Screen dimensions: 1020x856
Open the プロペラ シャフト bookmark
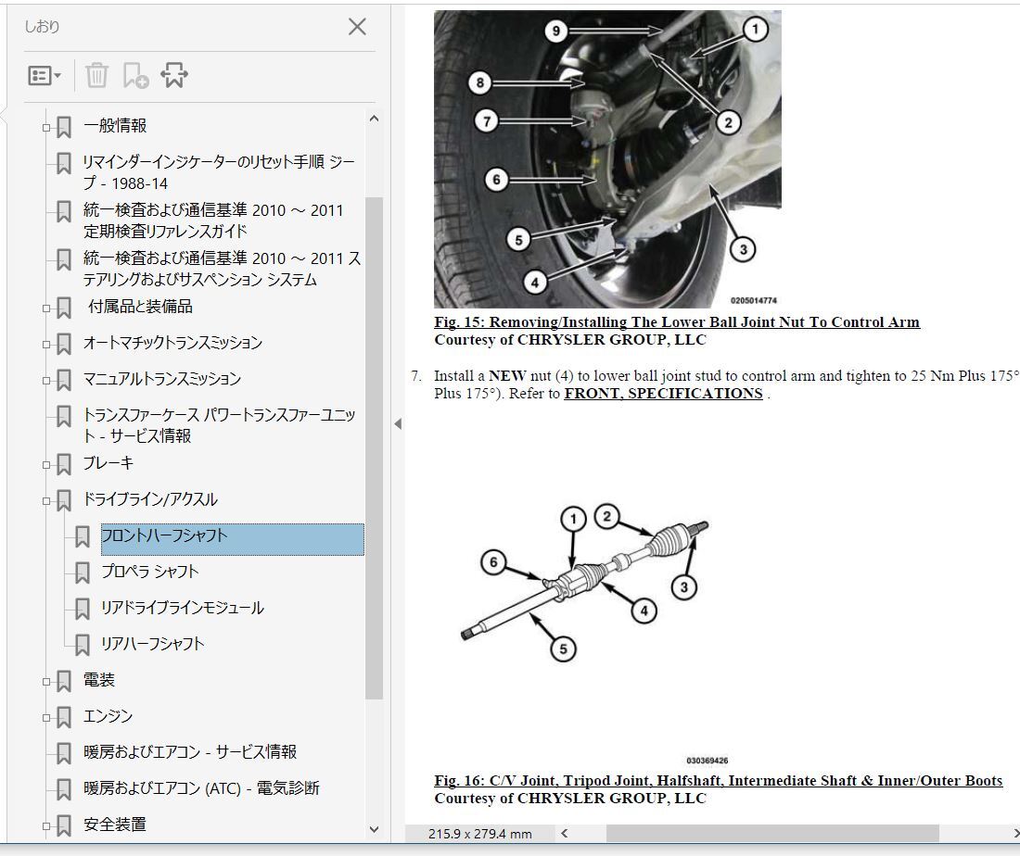tap(149, 572)
